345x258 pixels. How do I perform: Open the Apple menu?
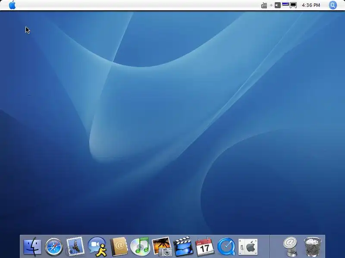[x=13, y=5]
